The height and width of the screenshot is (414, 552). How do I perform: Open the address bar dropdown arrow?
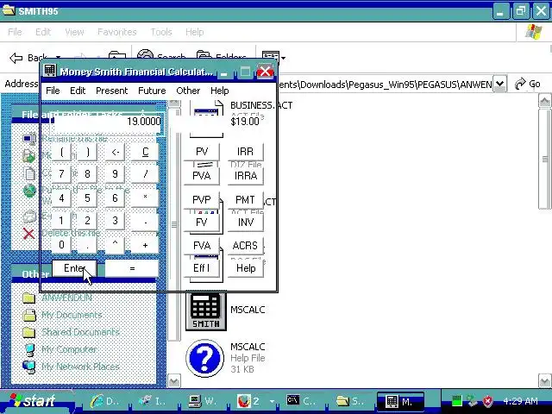tap(499, 84)
